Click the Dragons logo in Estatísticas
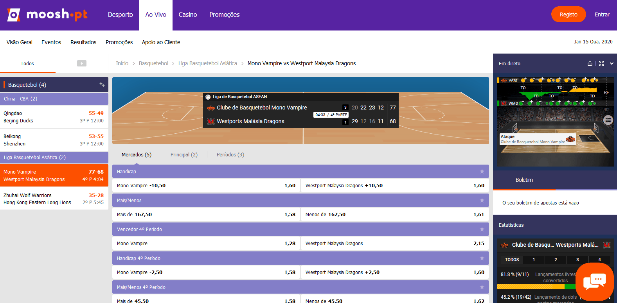617x303 pixels. tap(606, 245)
